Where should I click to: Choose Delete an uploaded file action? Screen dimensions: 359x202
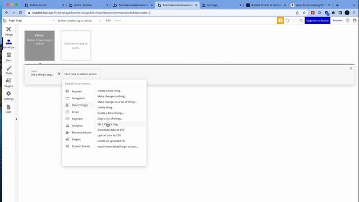tap(111, 141)
